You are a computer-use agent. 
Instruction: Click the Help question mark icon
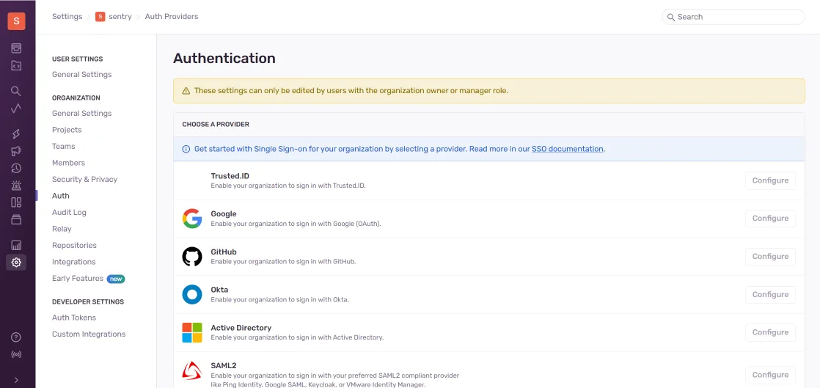(16, 337)
